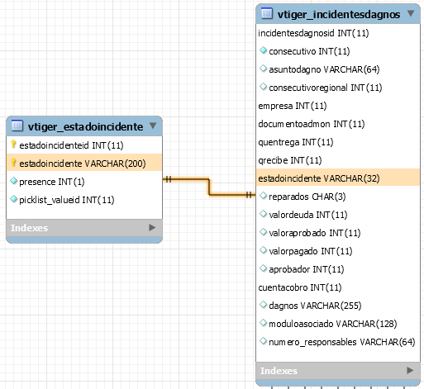Viewport: 424px width, 389px height.
Task: Collapse vtiger_incidentesdagnos table with header arrow
Action: tap(411, 13)
